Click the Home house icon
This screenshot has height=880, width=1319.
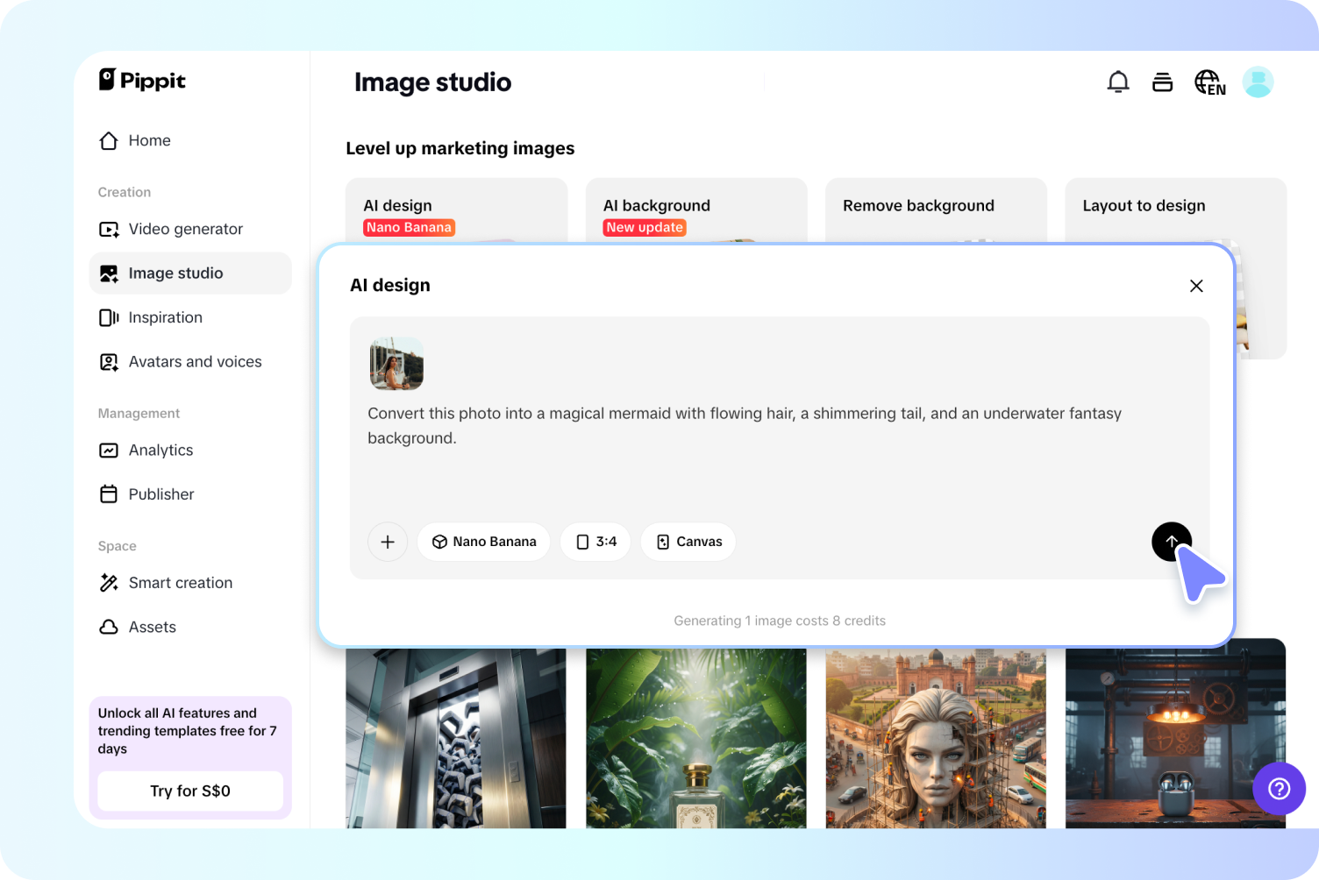109,140
